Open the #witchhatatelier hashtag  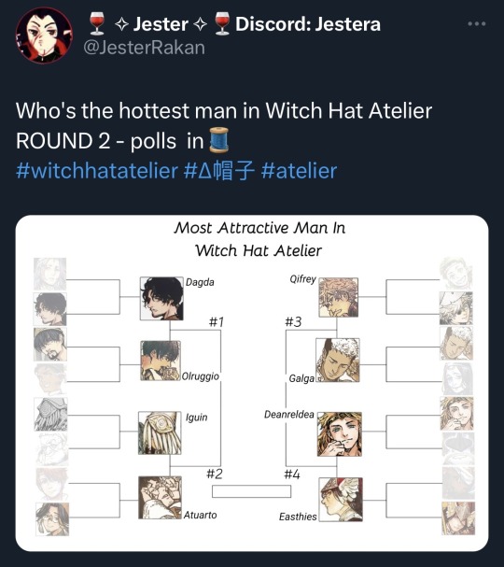(x=97, y=171)
